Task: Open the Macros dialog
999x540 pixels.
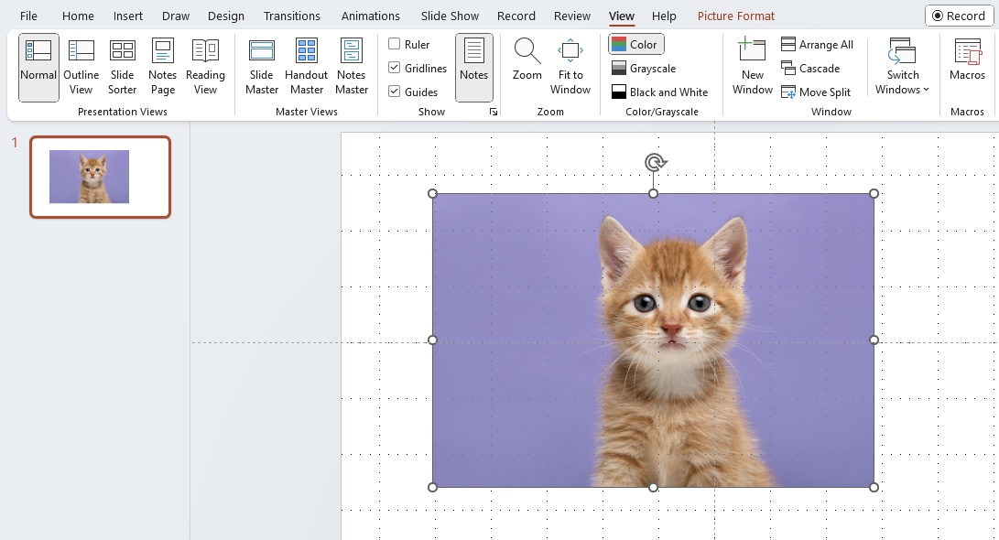Action: (x=967, y=59)
